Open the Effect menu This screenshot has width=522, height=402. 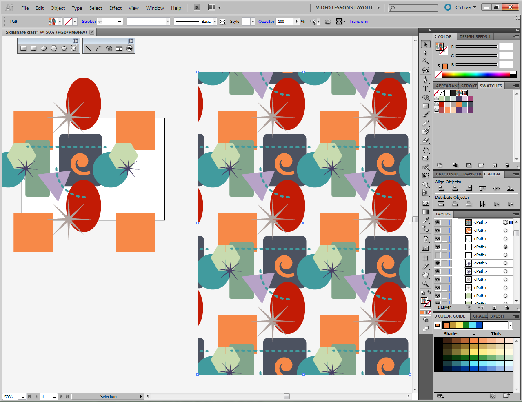click(116, 8)
